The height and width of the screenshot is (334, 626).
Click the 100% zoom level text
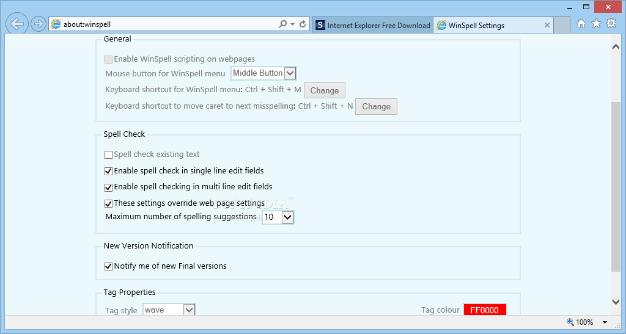tap(584, 322)
